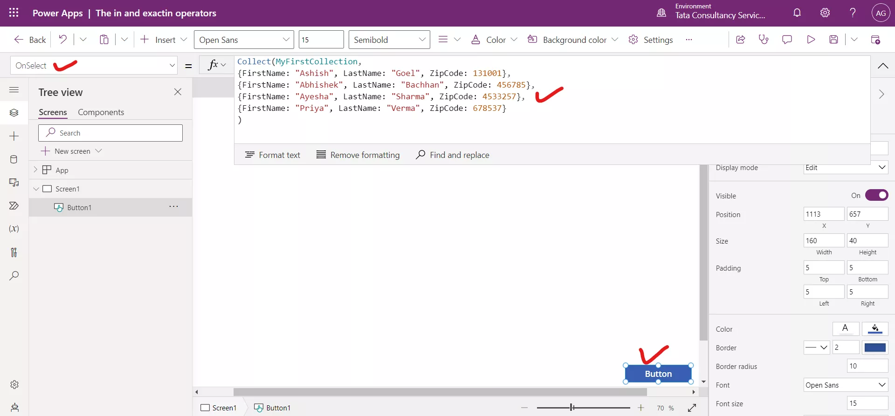
Task: Click Remove formatting
Action: (x=358, y=155)
